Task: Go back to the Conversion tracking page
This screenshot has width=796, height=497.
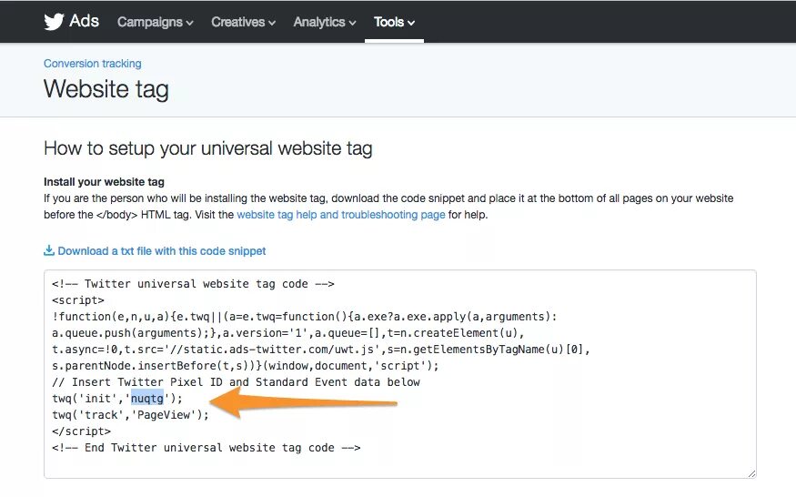Action: pyautogui.click(x=93, y=64)
